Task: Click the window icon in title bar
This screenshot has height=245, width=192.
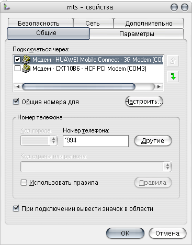Action: [x=7, y=7]
